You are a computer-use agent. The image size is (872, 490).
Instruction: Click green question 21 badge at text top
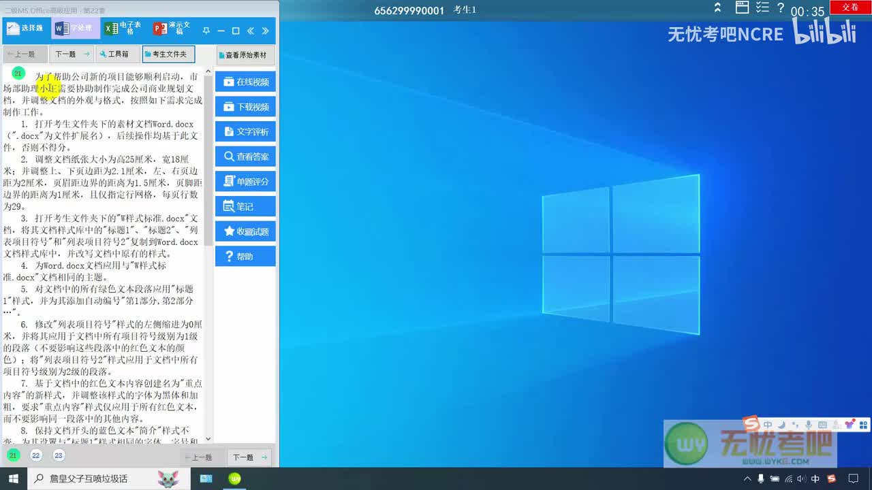(x=18, y=73)
